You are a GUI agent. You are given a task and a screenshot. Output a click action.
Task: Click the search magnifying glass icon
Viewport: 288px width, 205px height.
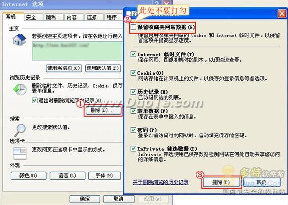[x=20, y=130]
